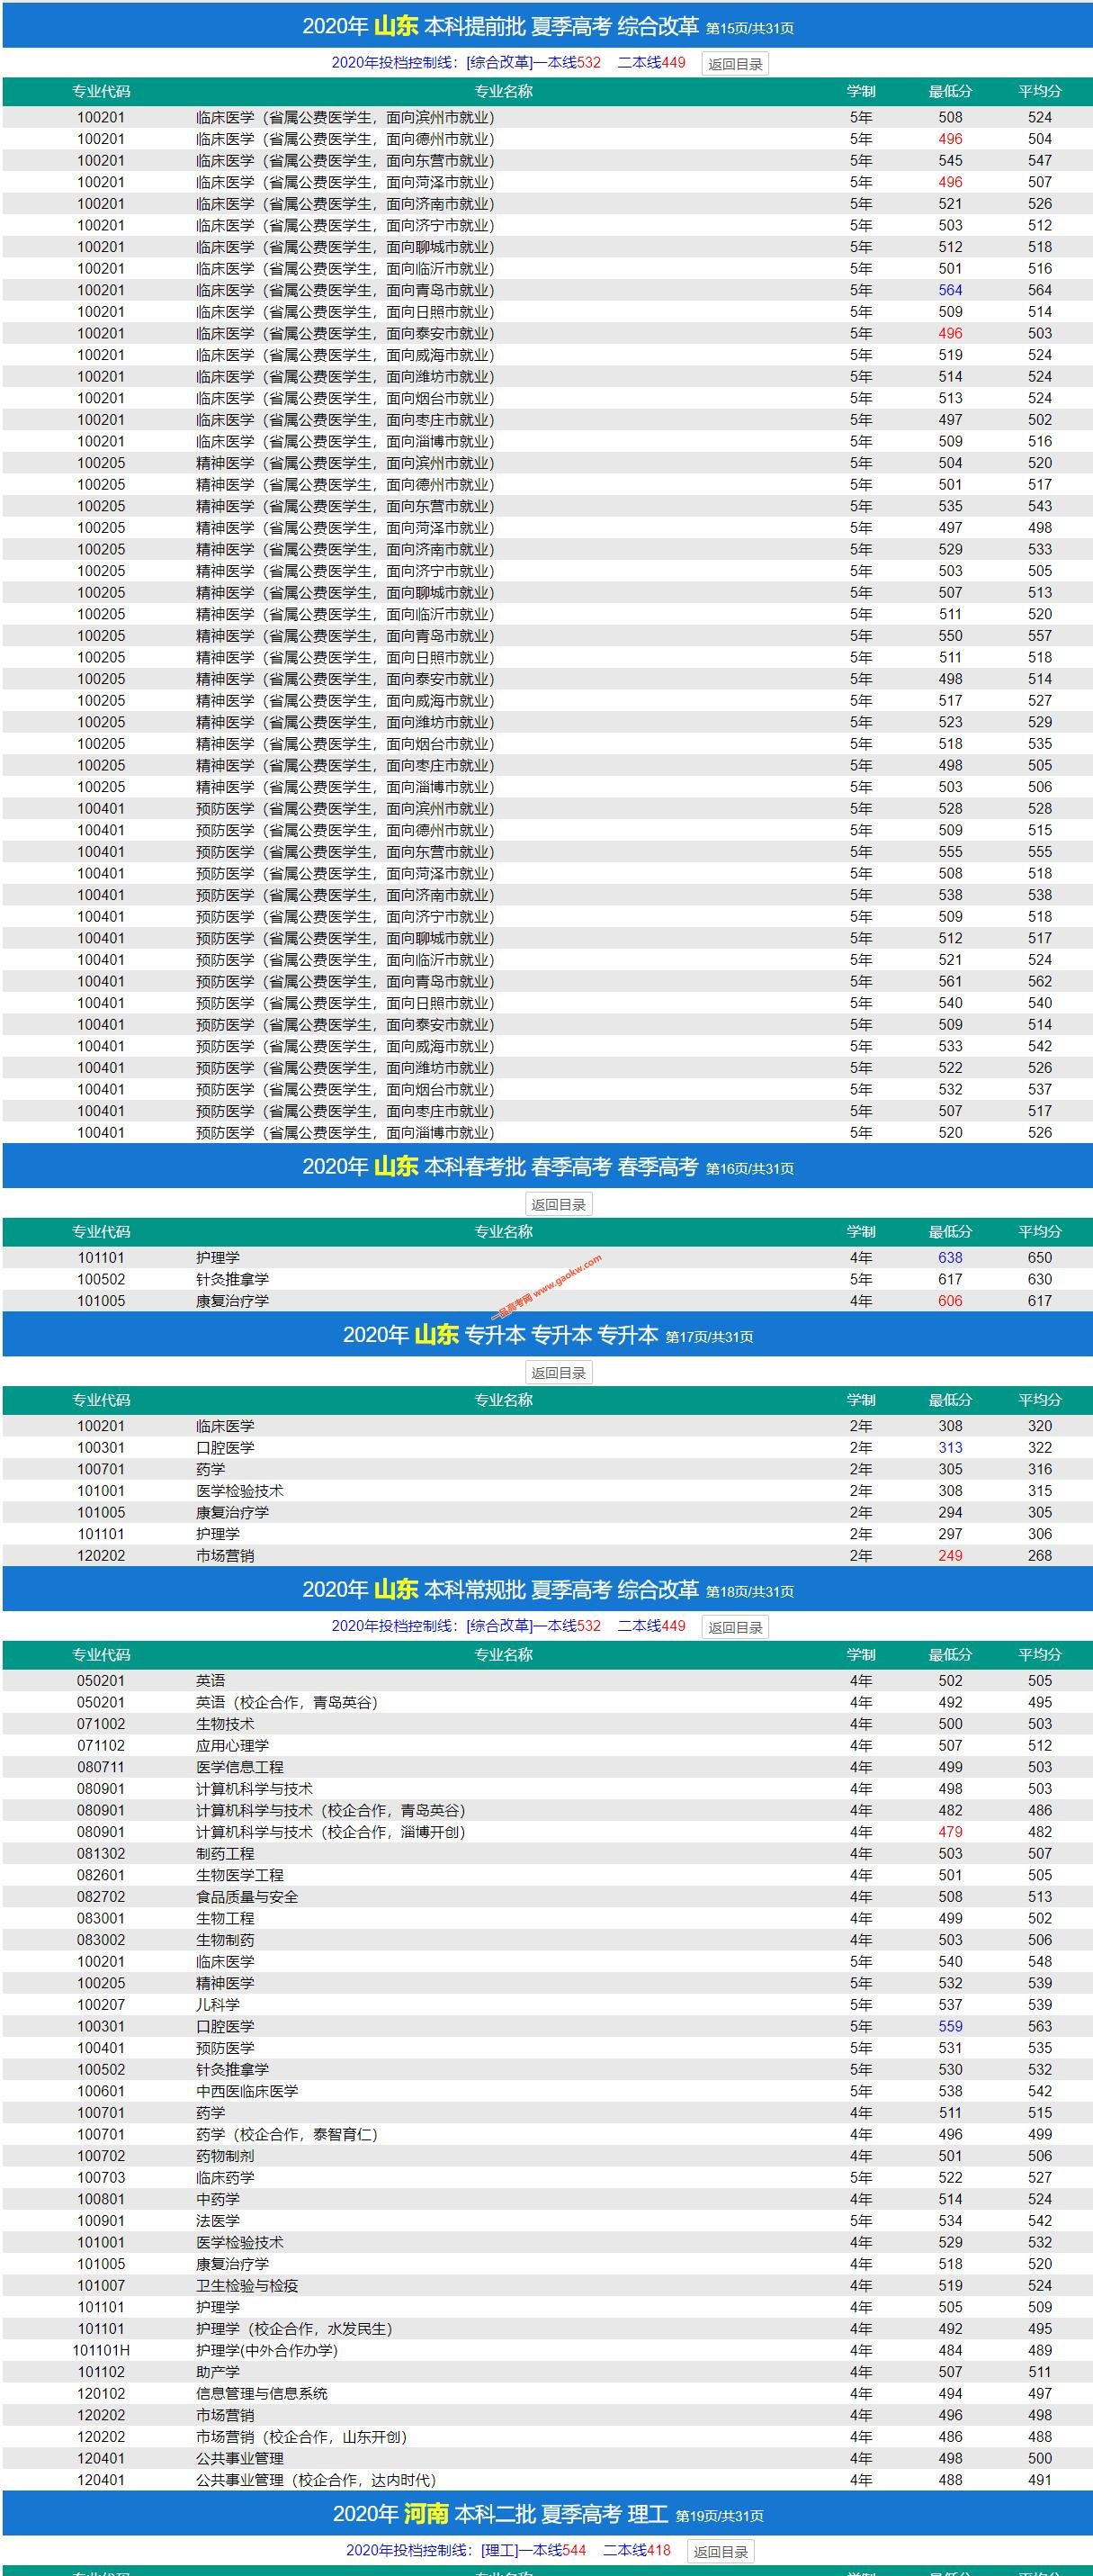This screenshot has height=2576, width=1093.
Task: Select 制药工程 row in 常规批 table
Action: click(548, 1854)
